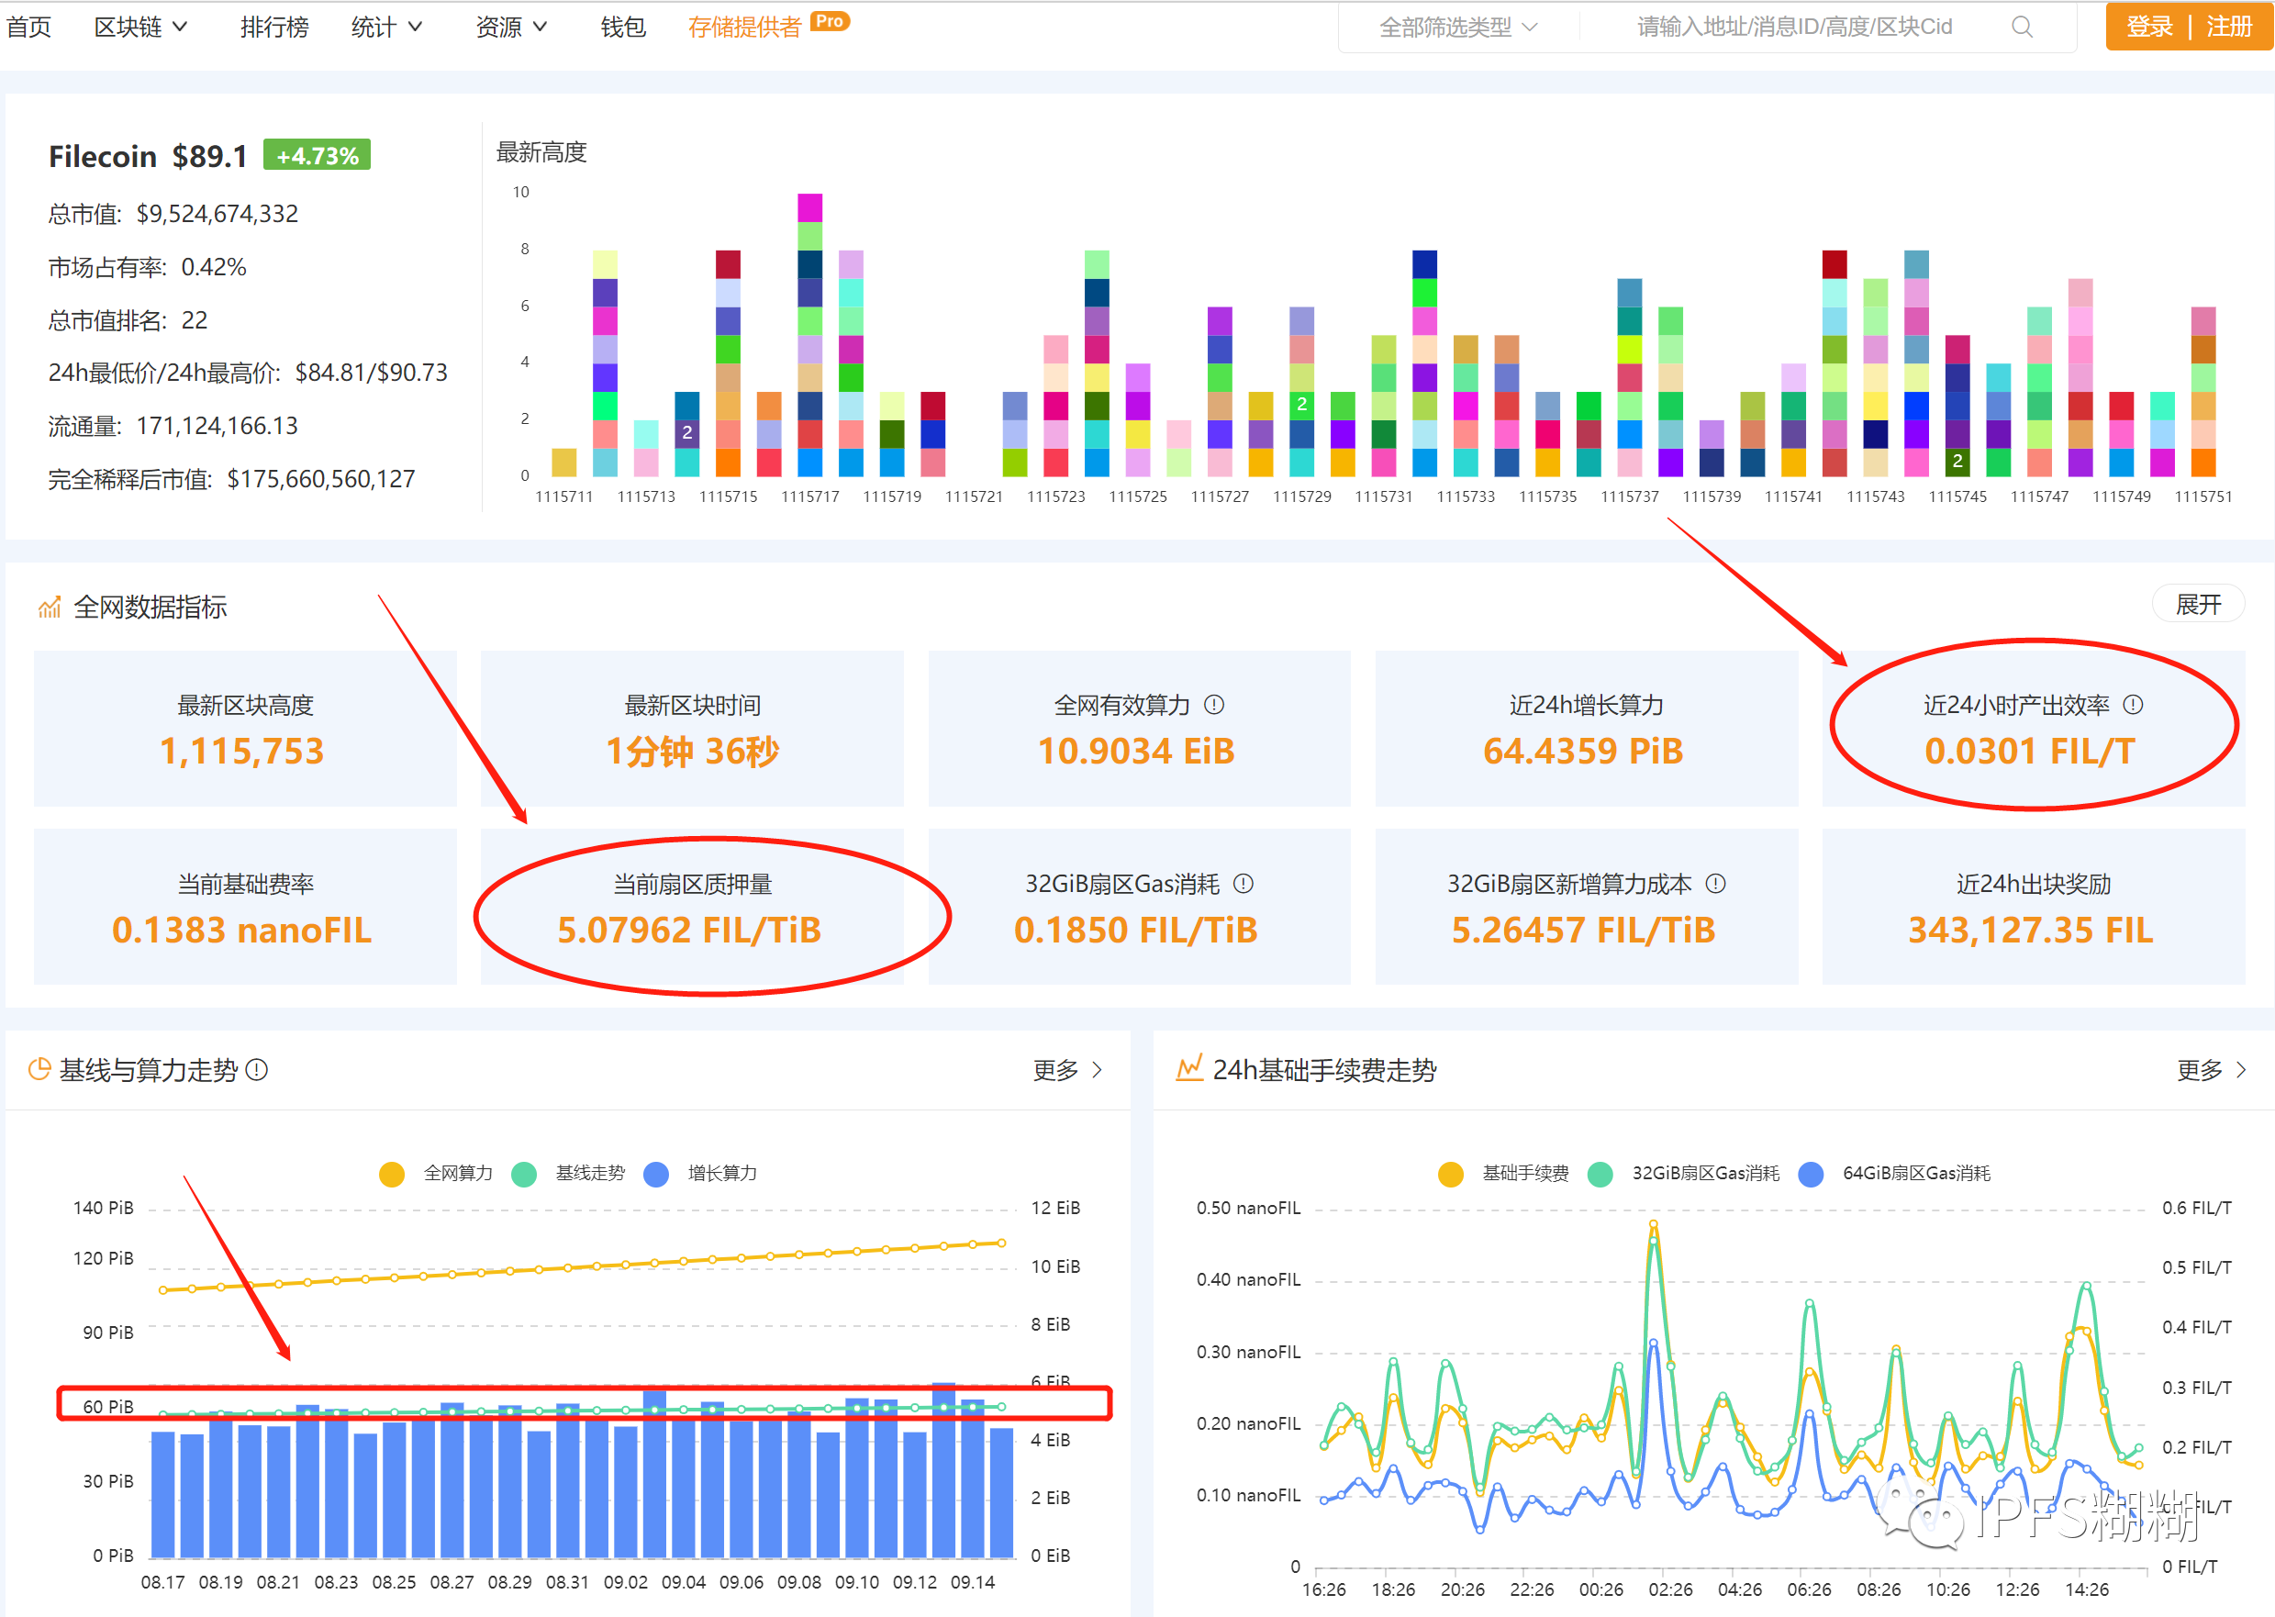The height and width of the screenshot is (1617, 2275).
Task: Open 存储提供者 page
Action: 745,27
